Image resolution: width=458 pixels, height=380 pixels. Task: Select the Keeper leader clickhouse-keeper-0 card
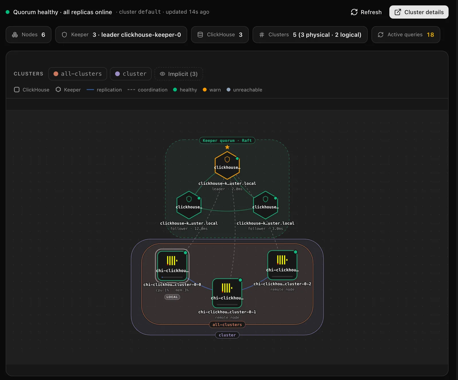(x=121, y=35)
